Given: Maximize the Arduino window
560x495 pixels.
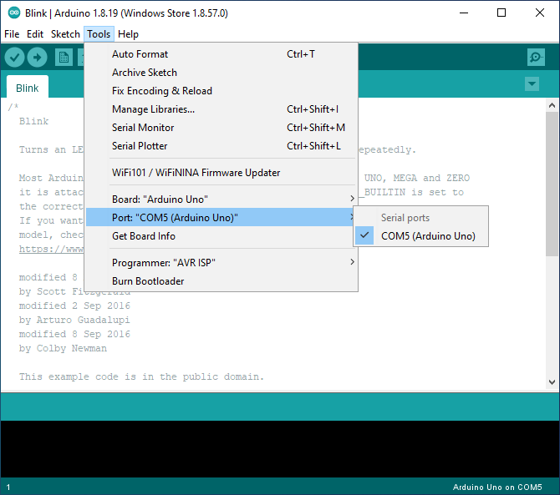Looking at the screenshot, I should (501, 13).
